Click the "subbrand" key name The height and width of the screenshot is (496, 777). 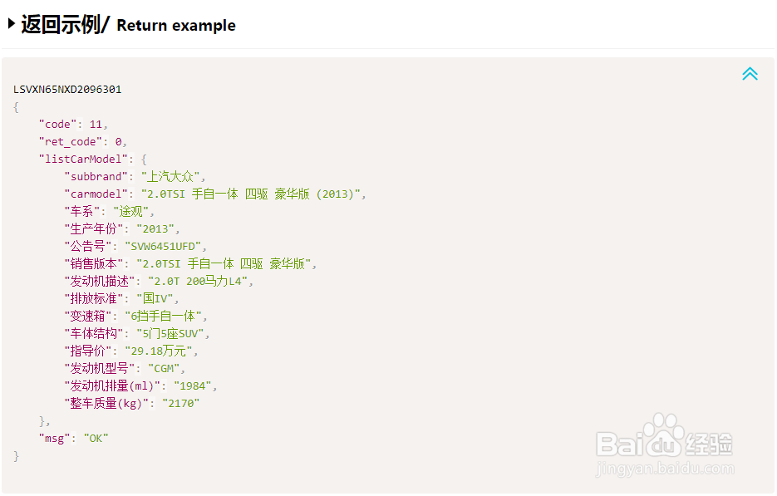click(99, 176)
